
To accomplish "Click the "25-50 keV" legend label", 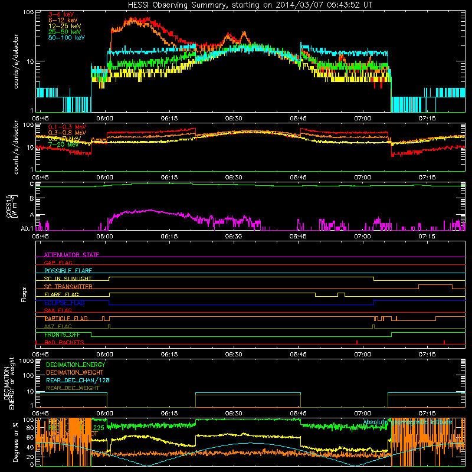I will tap(64, 32).
